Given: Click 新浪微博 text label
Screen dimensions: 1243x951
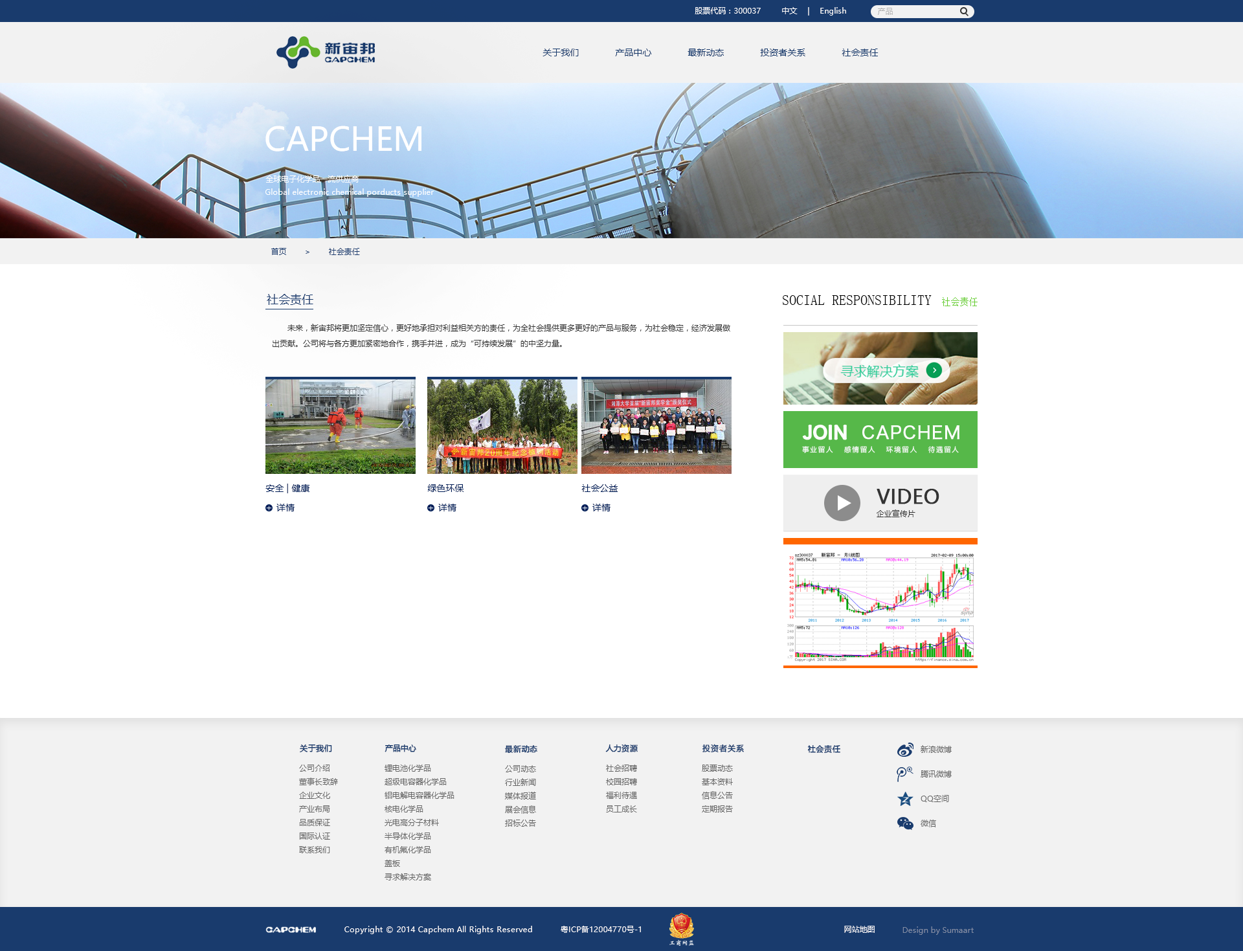Looking at the screenshot, I should click(936, 750).
